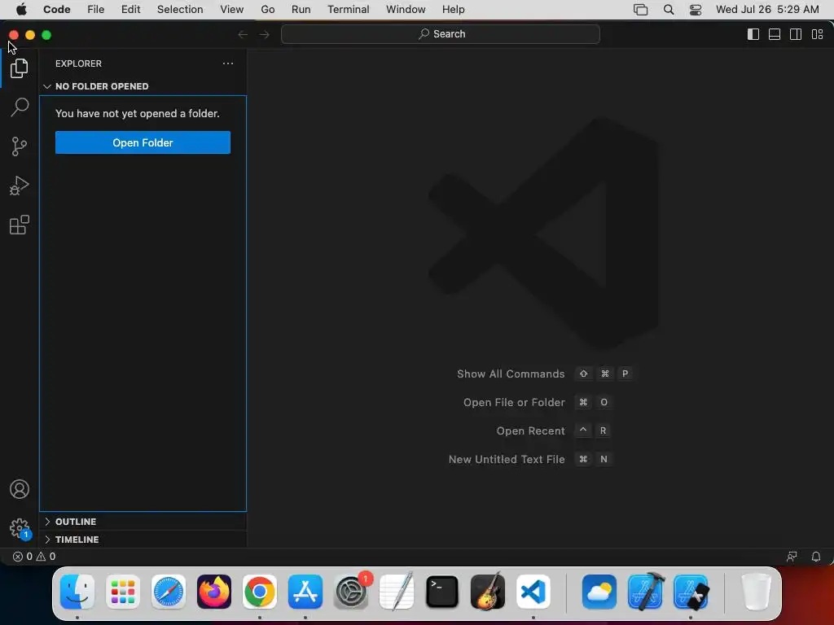Click the Open File or Folder hint
The height and width of the screenshot is (625, 834).
pos(538,402)
